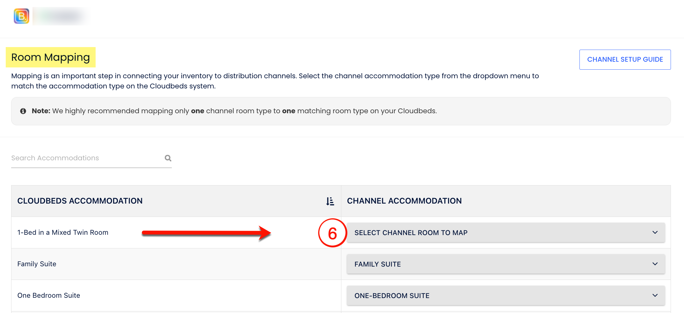The width and height of the screenshot is (684, 313).
Task: Sort Cloudbeds accommodations with sort icon
Action: pyautogui.click(x=330, y=201)
